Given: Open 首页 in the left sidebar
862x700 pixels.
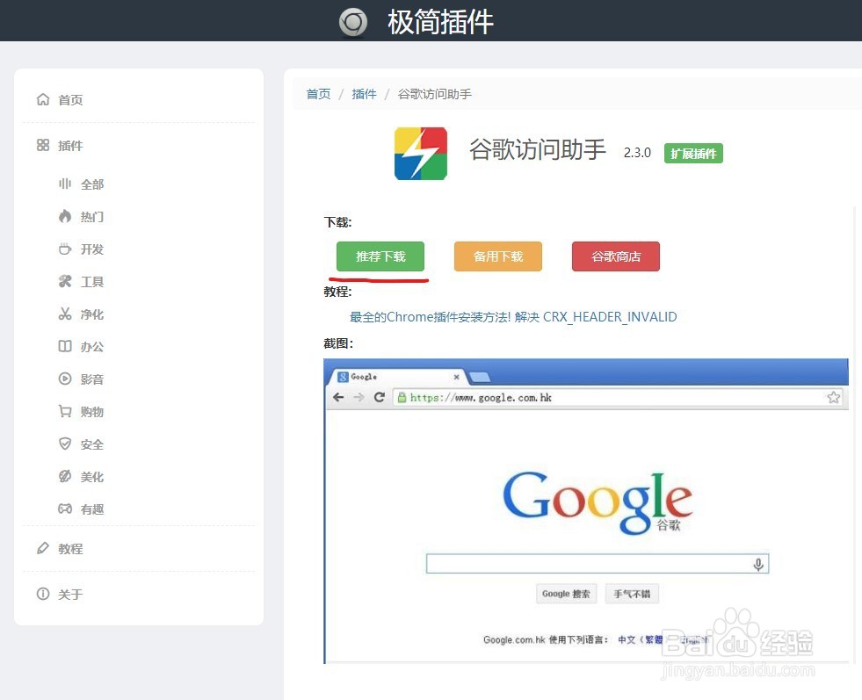Looking at the screenshot, I should [70, 100].
